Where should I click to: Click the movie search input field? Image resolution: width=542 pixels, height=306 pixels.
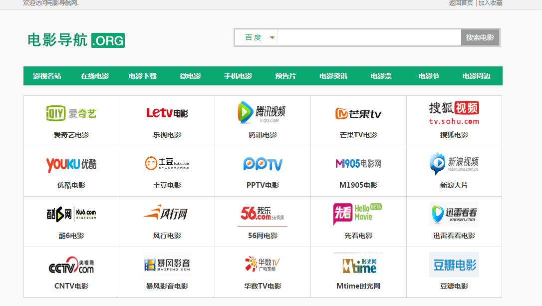(369, 37)
